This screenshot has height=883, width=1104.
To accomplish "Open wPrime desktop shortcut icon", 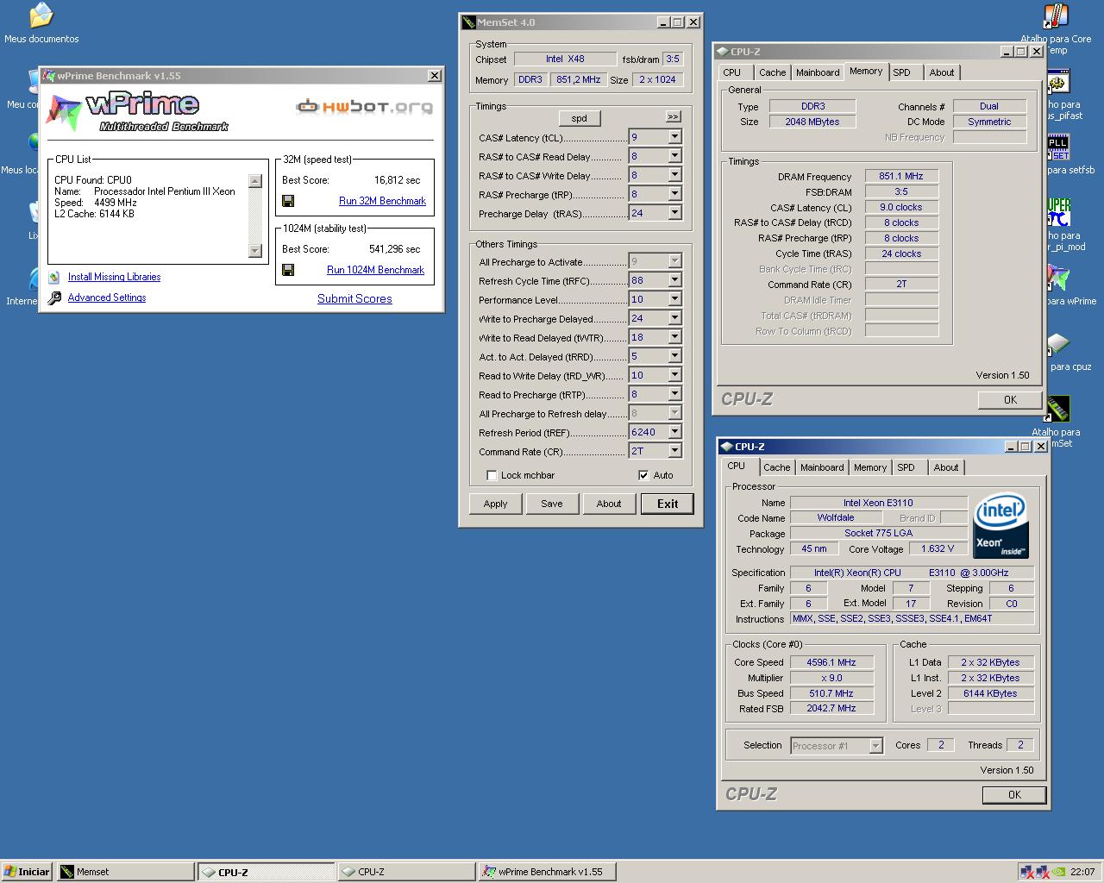I will point(1058,279).
